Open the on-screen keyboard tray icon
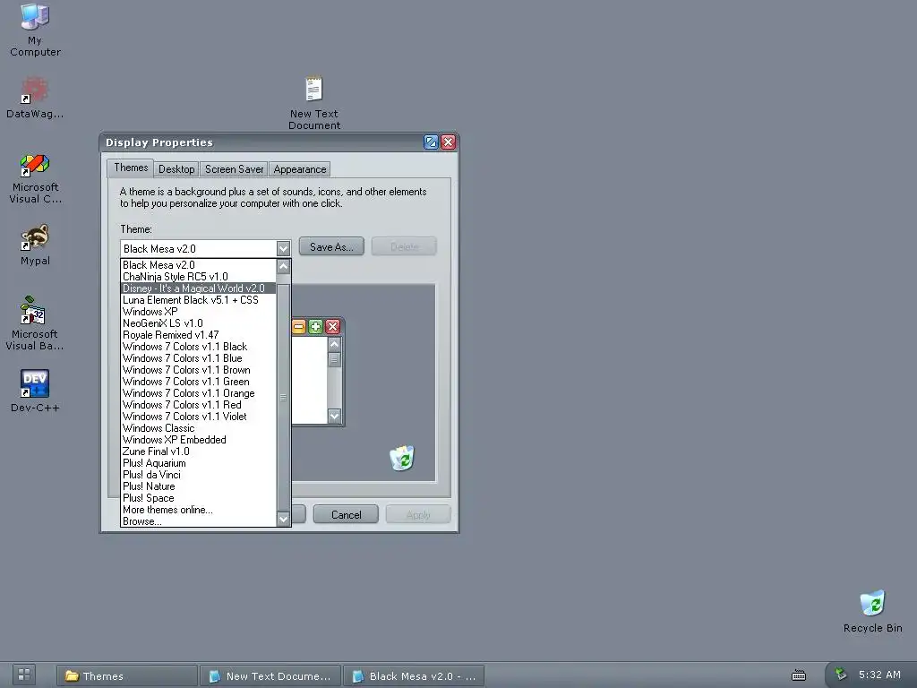This screenshot has height=688, width=917. (798, 675)
